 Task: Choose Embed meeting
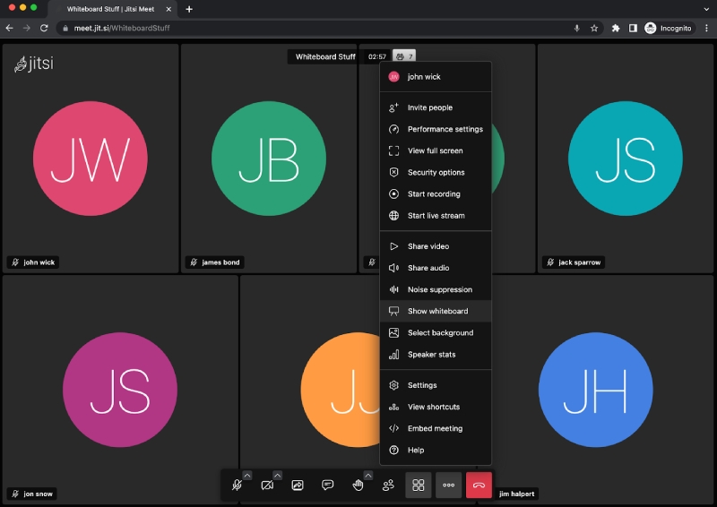pos(436,428)
